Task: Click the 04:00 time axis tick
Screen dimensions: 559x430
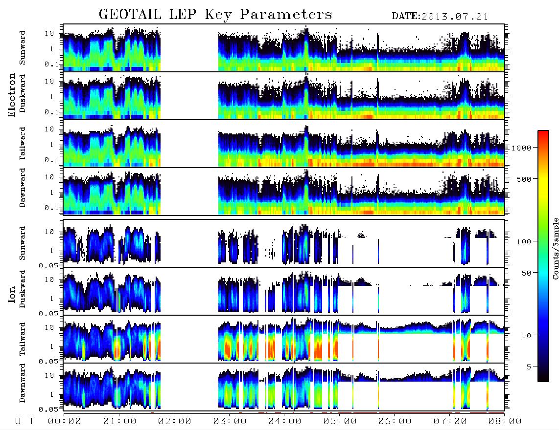Action: [285, 421]
